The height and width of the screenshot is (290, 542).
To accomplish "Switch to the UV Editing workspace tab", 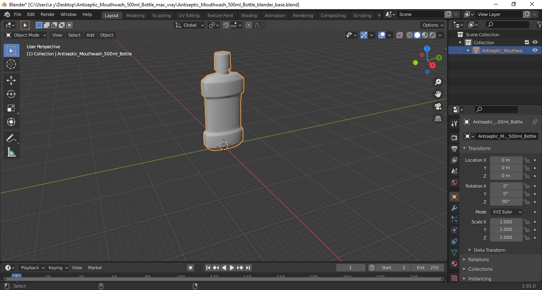I will tap(189, 16).
